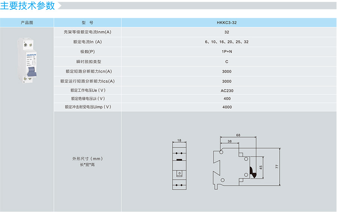
Task: Select the Uimp value 4000
Action: click(x=227, y=107)
